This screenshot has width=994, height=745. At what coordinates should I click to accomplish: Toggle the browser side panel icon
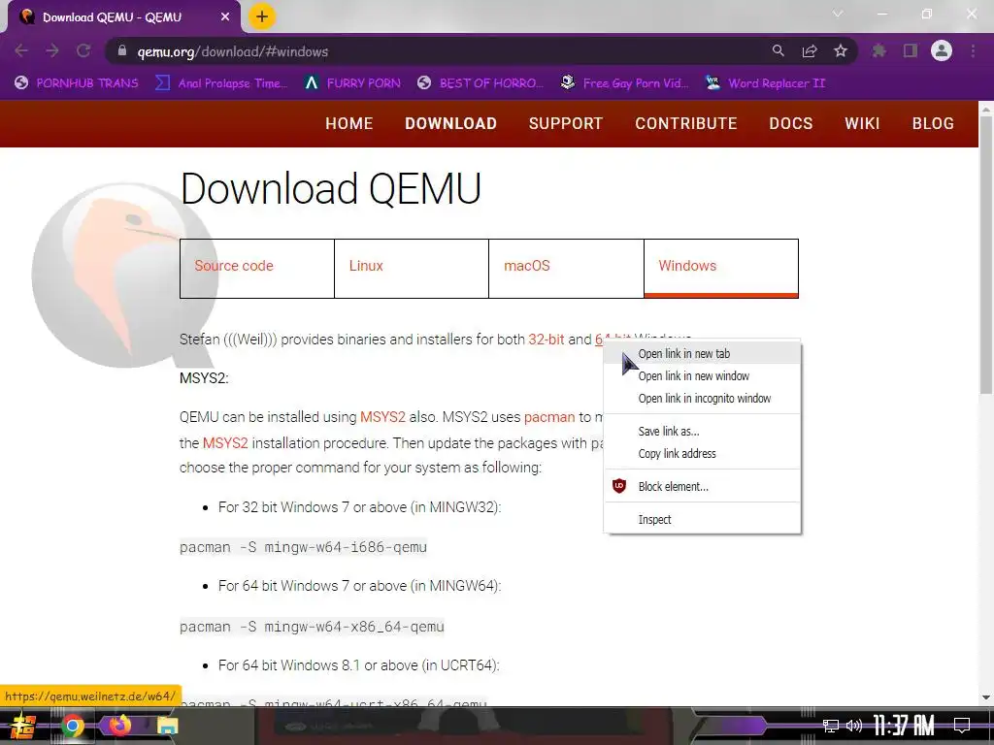[911, 50]
